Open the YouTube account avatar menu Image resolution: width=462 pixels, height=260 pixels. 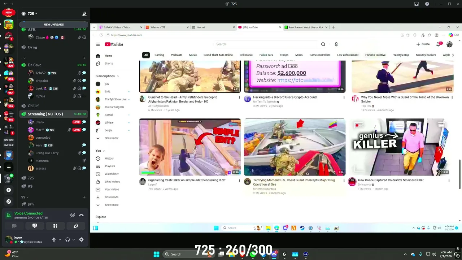449,44
